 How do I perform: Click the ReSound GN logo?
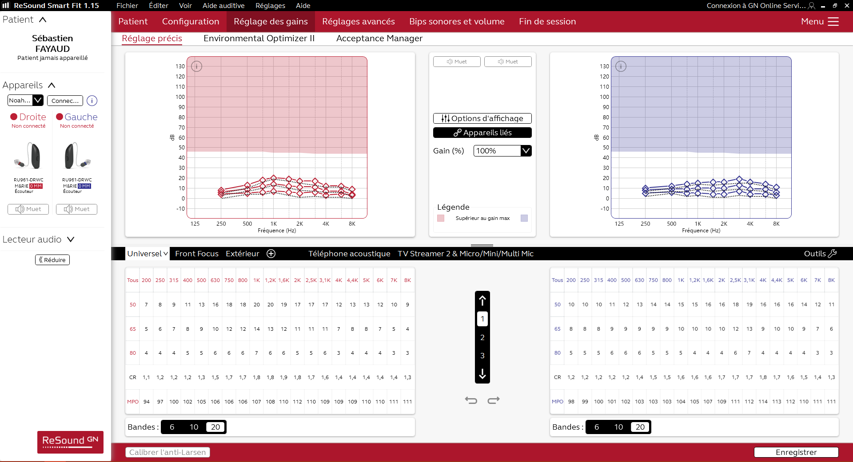click(70, 442)
